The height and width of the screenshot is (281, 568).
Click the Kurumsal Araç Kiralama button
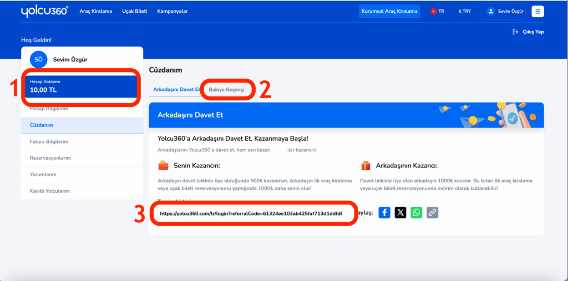tap(389, 11)
